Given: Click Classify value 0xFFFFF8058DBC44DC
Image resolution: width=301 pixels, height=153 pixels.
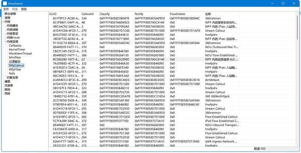Looking at the screenshot, I should pyautogui.click(x=115, y=80).
